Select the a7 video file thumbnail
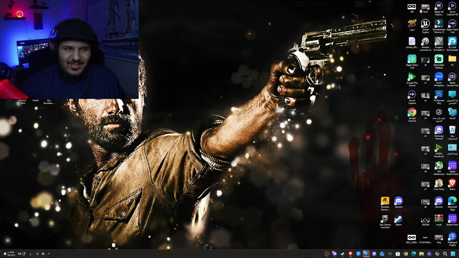 [x=425, y=185]
